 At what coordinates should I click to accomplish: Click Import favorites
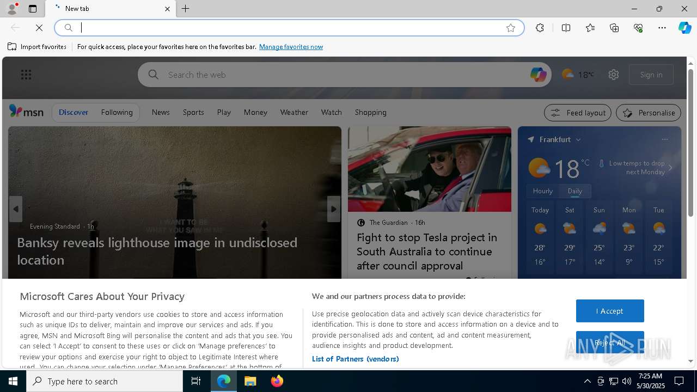coord(37,47)
